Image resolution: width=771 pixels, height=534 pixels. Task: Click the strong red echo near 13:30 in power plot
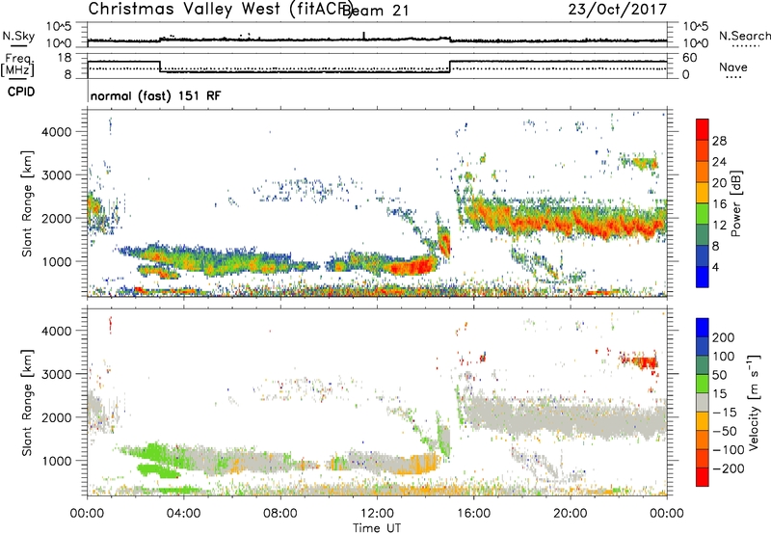coord(412,266)
